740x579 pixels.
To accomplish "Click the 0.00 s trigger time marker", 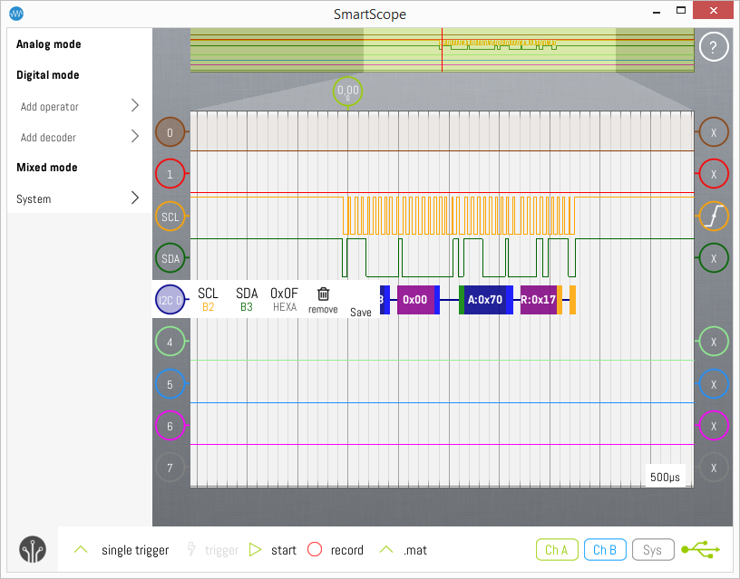I will pos(347,92).
